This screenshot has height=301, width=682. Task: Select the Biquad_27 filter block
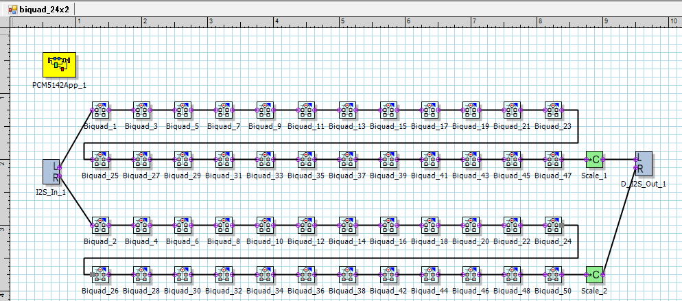pyautogui.click(x=141, y=159)
